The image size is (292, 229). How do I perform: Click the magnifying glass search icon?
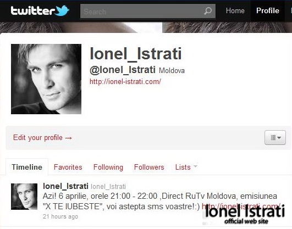(x=208, y=11)
